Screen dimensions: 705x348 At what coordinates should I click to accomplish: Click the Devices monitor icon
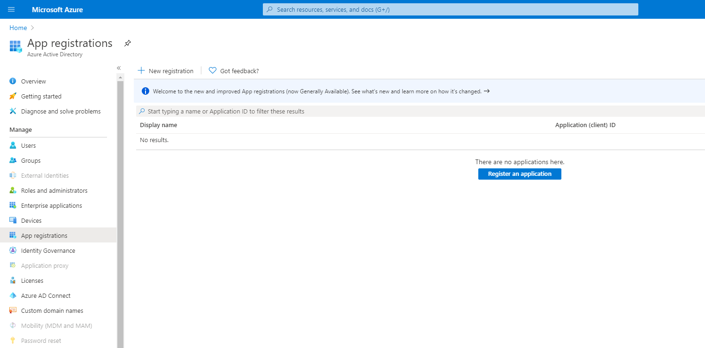13,220
